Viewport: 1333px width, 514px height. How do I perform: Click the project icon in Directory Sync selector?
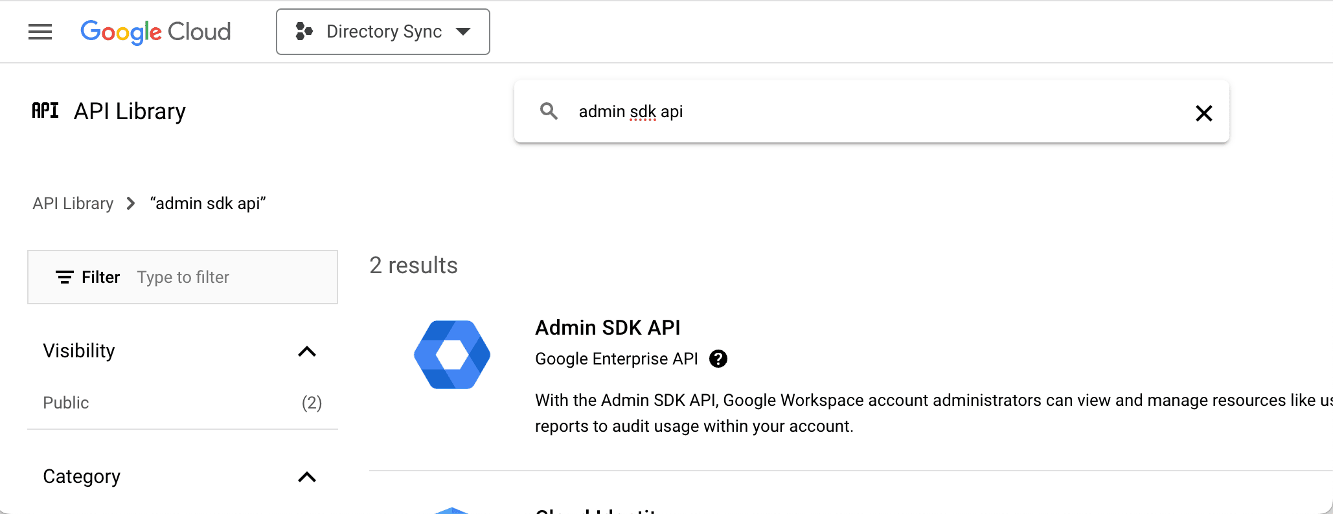pyautogui.click(x=304, y=32)
